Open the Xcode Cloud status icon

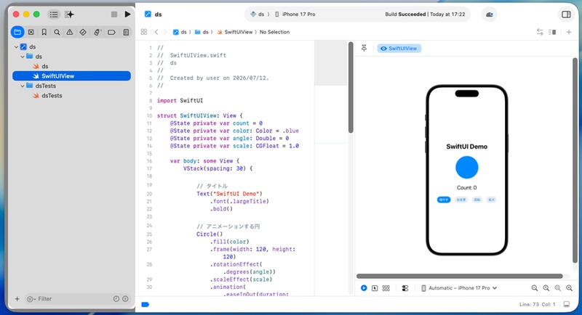point(489,15)
